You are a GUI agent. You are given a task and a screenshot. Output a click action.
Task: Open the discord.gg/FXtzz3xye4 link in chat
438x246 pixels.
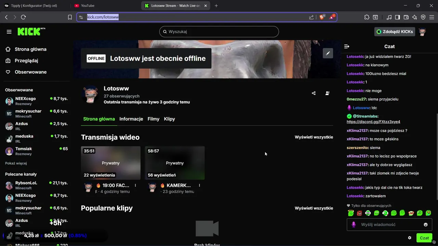point(373,122)
